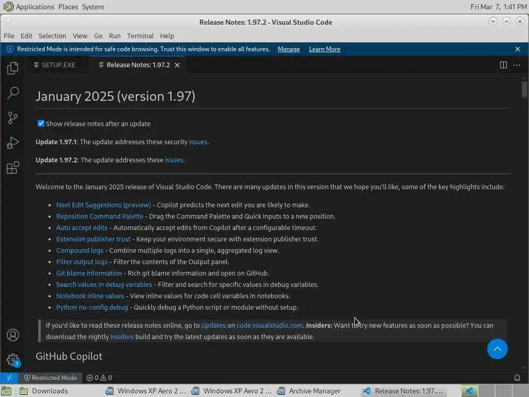529x397 pixels.
Task: Open Python no-config debug link
Action: pyautogui.click(x=92, y=308)
